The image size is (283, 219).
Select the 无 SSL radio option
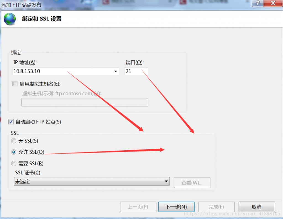14,141
